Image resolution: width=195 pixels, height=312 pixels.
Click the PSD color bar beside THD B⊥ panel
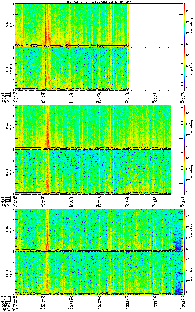(184, 127)
